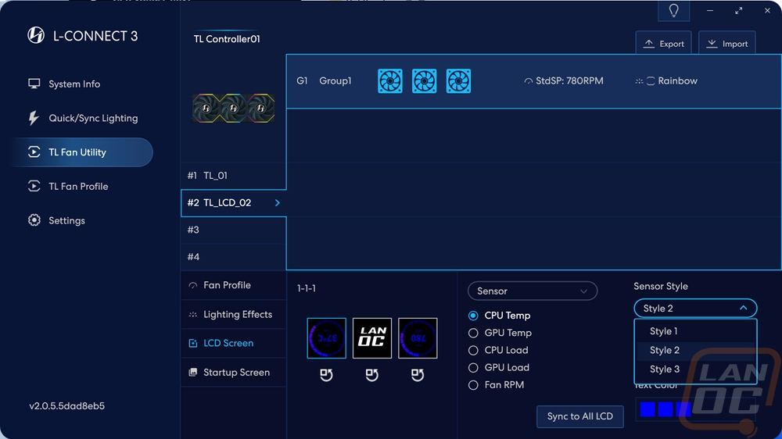Select the GPU Temp radio button
This screenshot has height=439, width=782.
pyautogui.click(x=473, y=333)
